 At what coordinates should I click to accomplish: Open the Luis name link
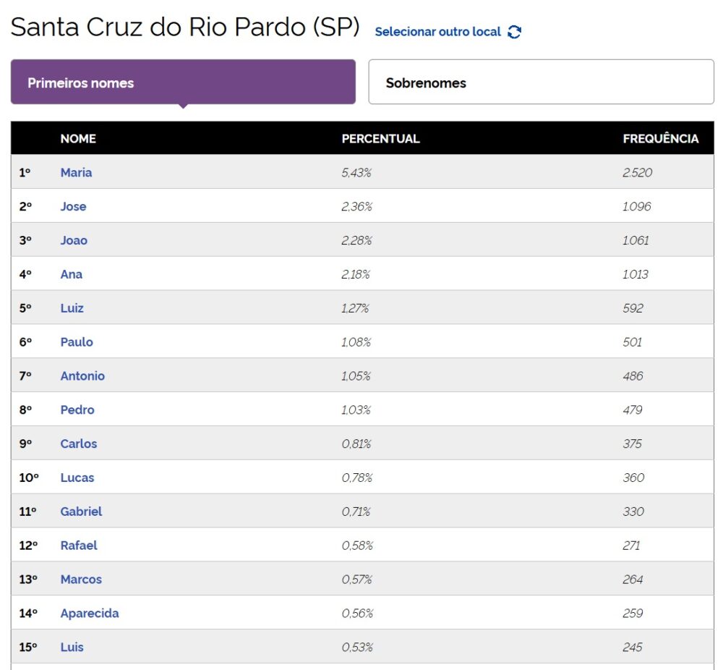coord(72,648)
